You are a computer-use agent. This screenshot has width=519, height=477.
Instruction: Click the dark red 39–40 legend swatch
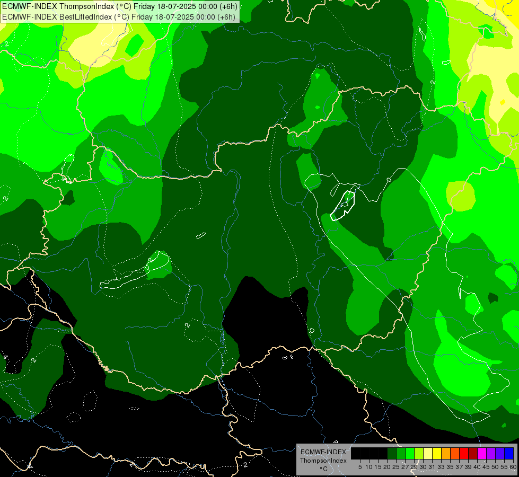473,453
